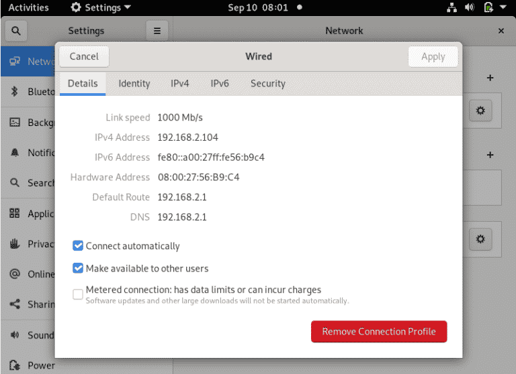Click the battery icon in top bar

pyautogui.click(x=488, y=7)
